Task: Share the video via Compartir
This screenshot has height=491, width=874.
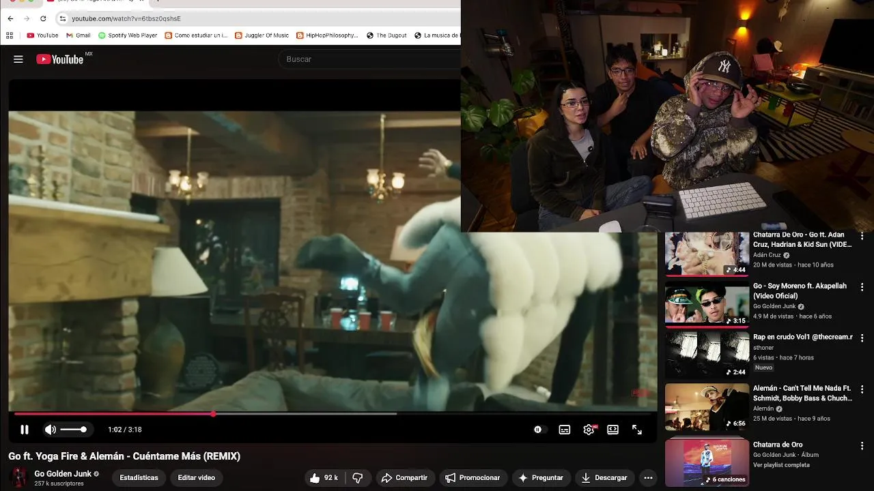Action: pos(404,478)
